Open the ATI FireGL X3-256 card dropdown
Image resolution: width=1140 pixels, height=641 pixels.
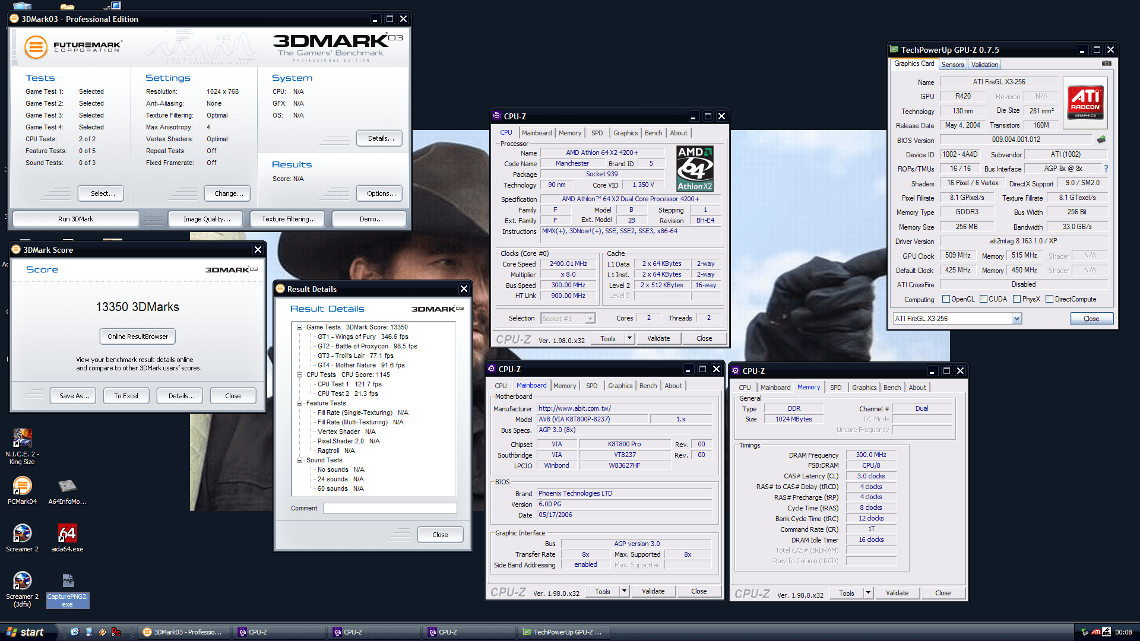[1016, 319]
